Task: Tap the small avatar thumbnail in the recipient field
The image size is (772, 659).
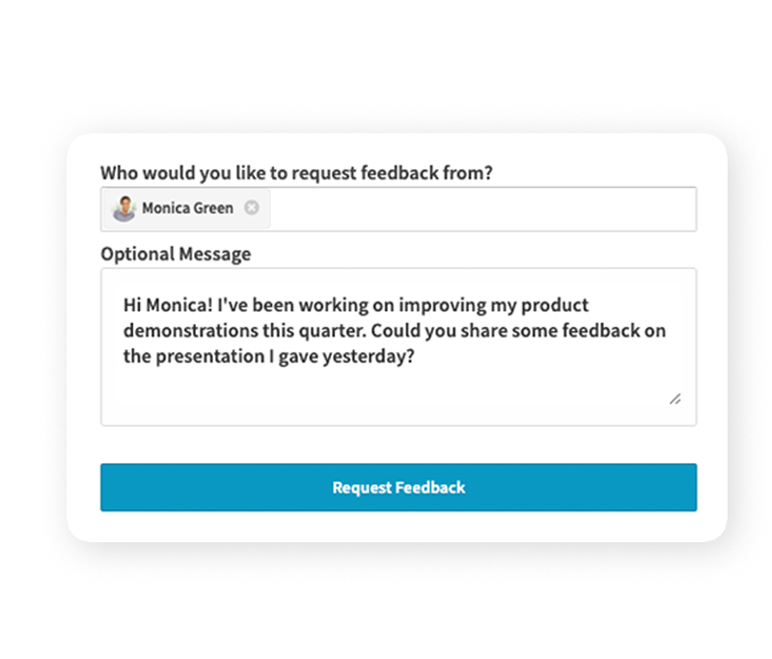Action: pyautogui.click(x=125, y=207)
